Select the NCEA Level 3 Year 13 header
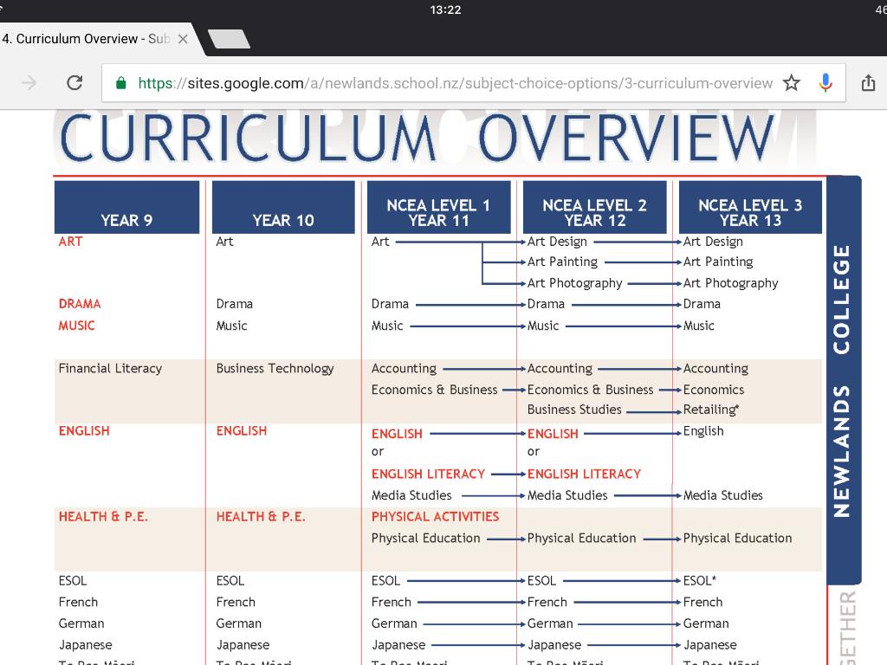 coord(750,208)
